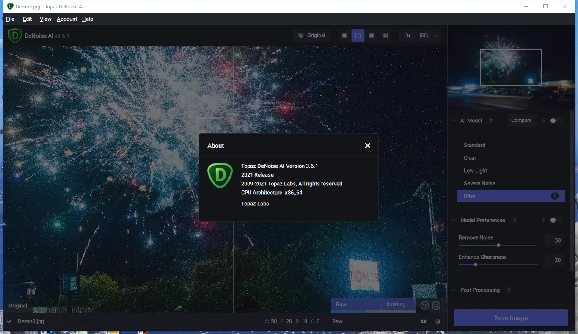This screenshot has width=578, height=334.
Task: Click the N 50 noise value
Action: click(271, 321)
